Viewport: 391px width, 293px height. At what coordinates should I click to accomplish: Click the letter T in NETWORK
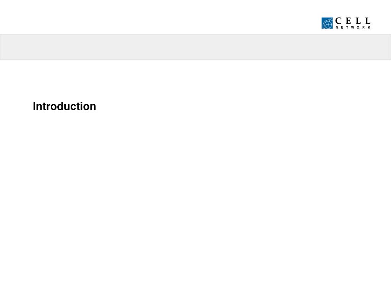pyautogui.click(x=347, y=27)
